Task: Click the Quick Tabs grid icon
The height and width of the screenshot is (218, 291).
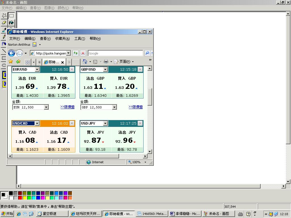Action: pos(28,62)
